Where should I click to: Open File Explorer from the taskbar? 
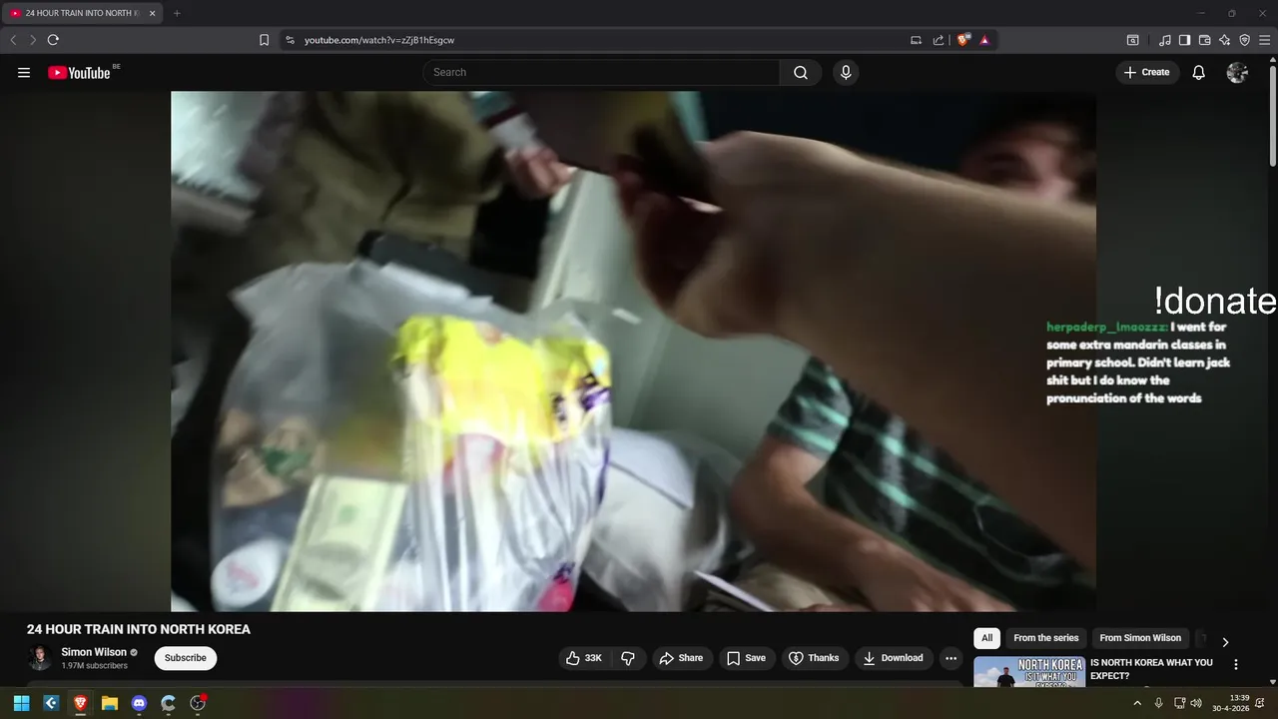[110, 703]
